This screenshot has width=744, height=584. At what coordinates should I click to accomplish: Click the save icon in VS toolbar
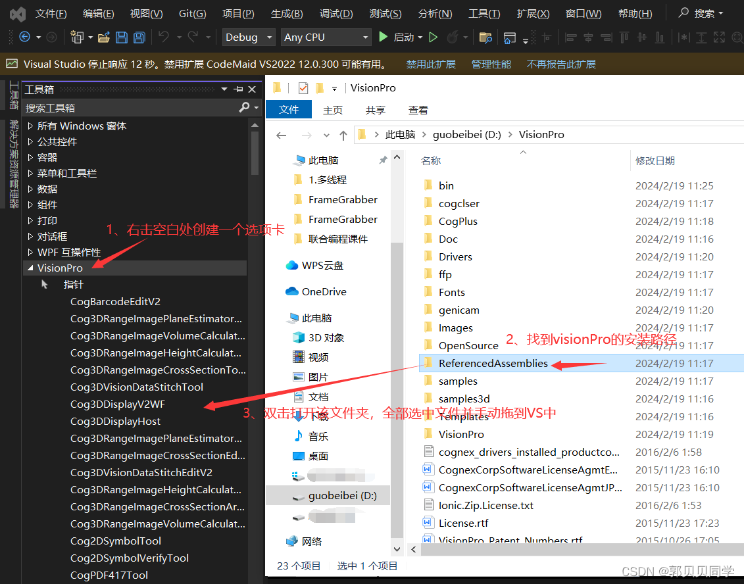(x=122, y=37)
